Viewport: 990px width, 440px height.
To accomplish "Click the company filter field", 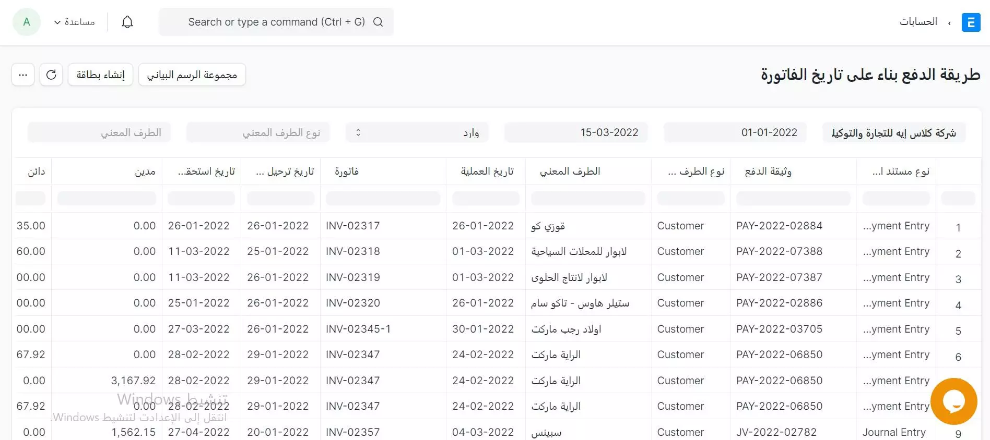I will [x=894, y=132].
